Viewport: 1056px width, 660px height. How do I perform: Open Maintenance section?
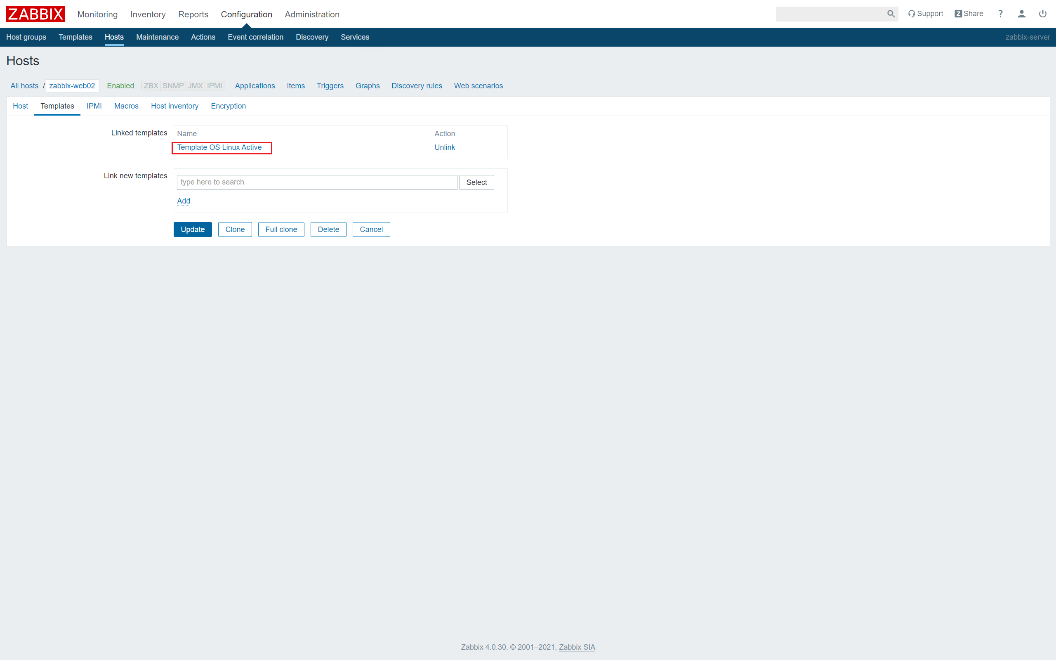coord(158,37)
